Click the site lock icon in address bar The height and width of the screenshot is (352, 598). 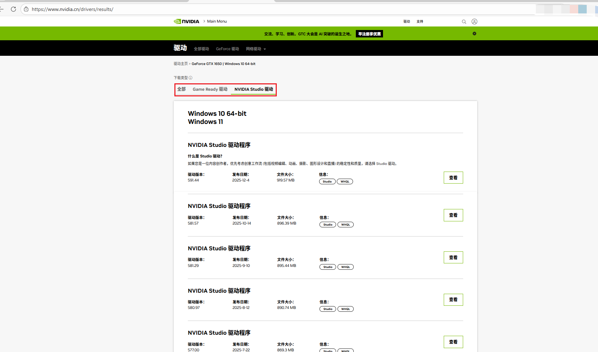pyautogui.click(x=26, y=9)
